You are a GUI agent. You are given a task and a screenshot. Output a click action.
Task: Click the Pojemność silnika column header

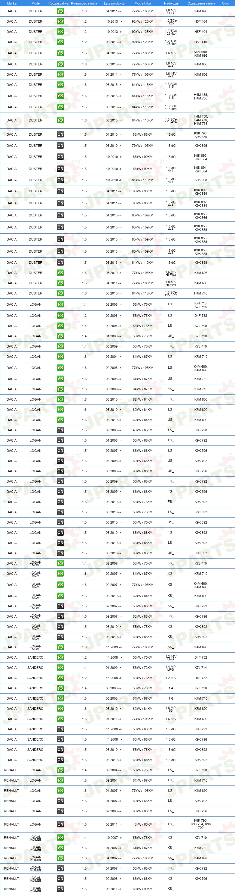pos(84,3)
